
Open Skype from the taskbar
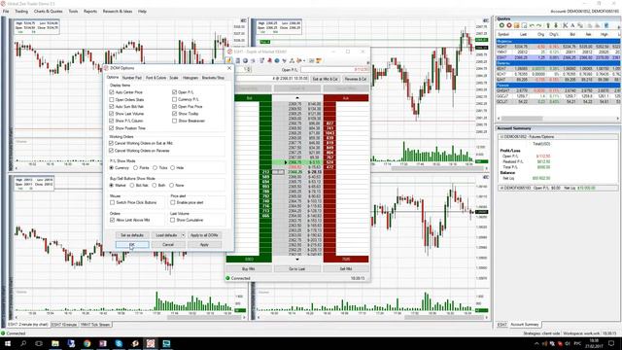119,343
